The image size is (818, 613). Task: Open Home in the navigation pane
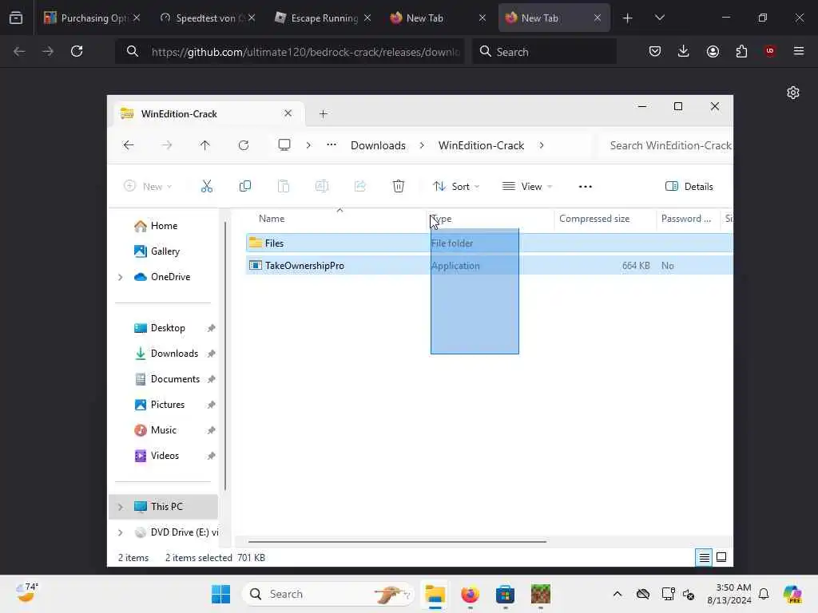point(164,226)
